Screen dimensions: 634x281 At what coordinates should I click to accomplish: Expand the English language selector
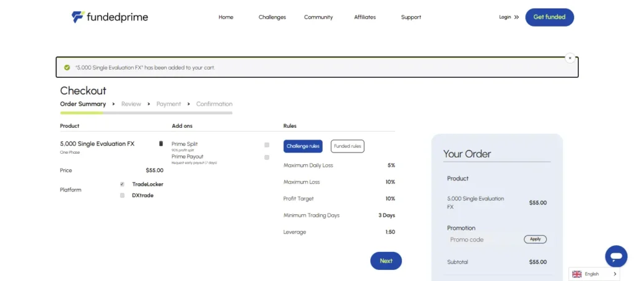pos(594,274)
